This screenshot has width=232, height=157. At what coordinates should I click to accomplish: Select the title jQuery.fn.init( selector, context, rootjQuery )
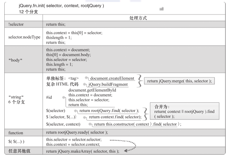61,6
